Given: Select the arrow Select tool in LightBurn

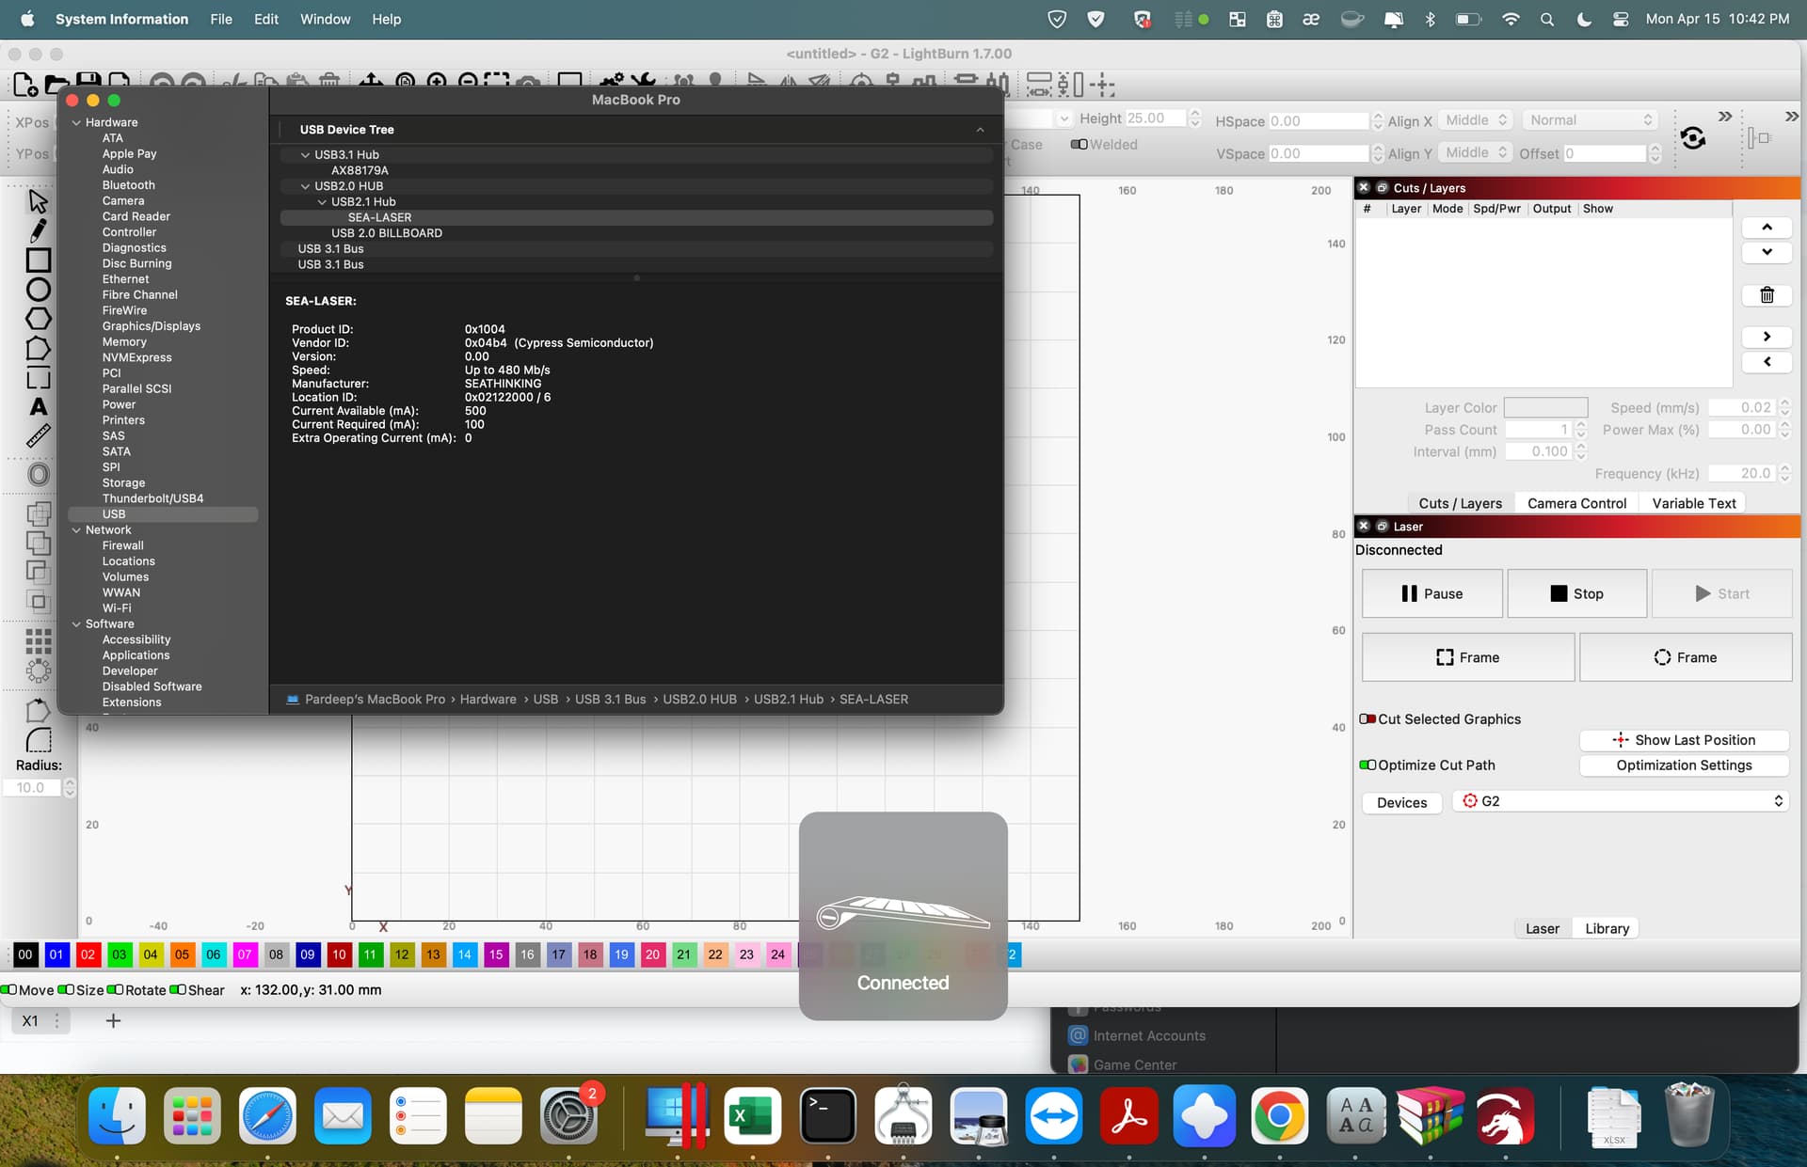Looking at the screenshot, I should (38, 200).
